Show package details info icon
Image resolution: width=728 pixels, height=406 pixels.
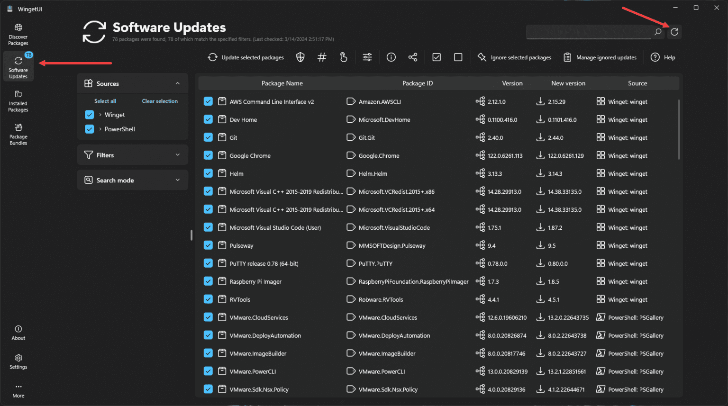coord(391,57)
